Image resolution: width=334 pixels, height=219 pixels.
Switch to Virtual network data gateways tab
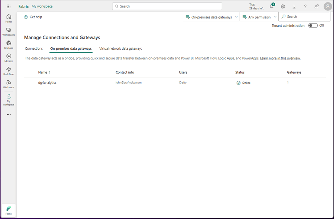pos(121,49)
